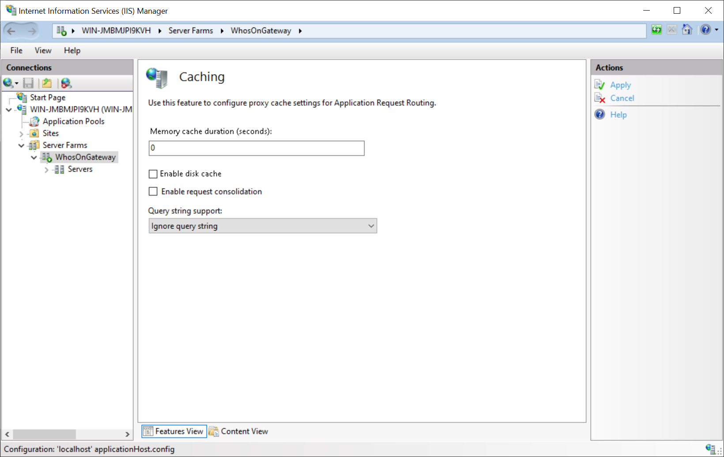
Task: Click the Home icon in address bar
Action: point(687,30)
